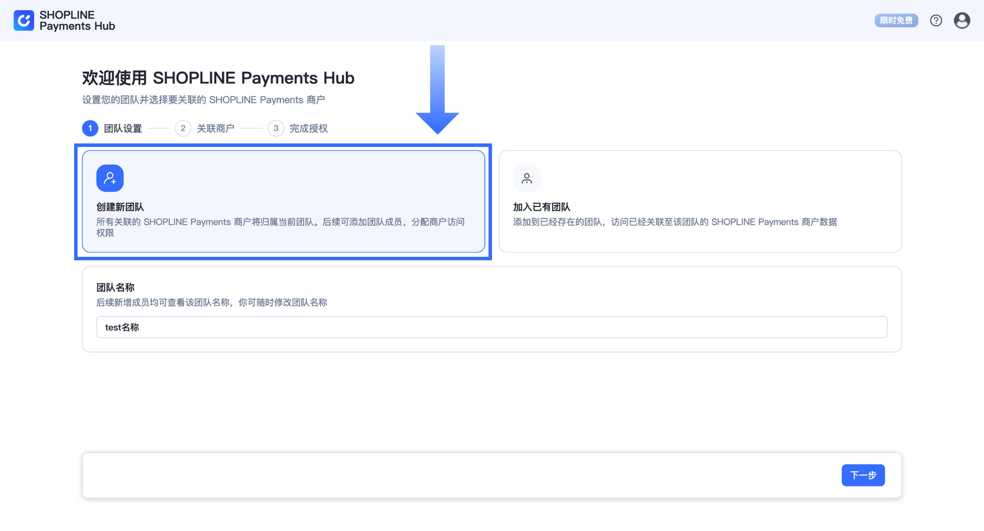Go to step 1 团队设置

pyautogui.click(x=112, y=128)
